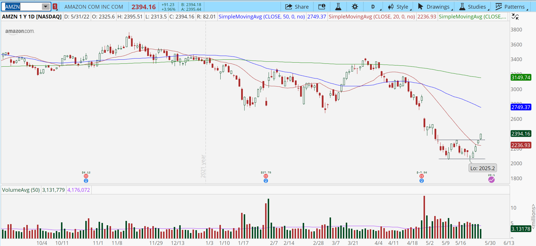
Task: Select the blue SimpleMovingAvg (CLOSE, 50, 0, no) label
Action: (x=262, y=17)
